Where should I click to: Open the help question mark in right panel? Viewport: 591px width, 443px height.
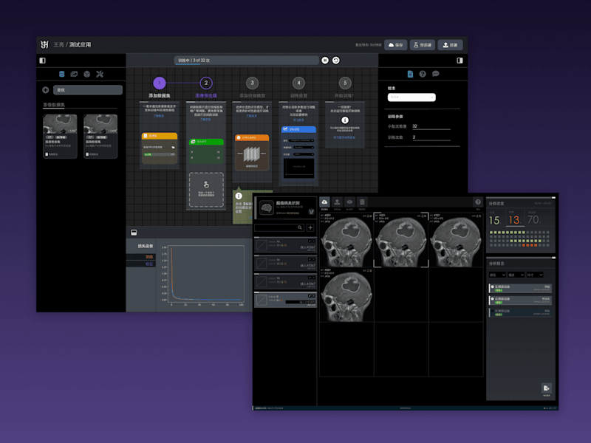tap(423, 74)
